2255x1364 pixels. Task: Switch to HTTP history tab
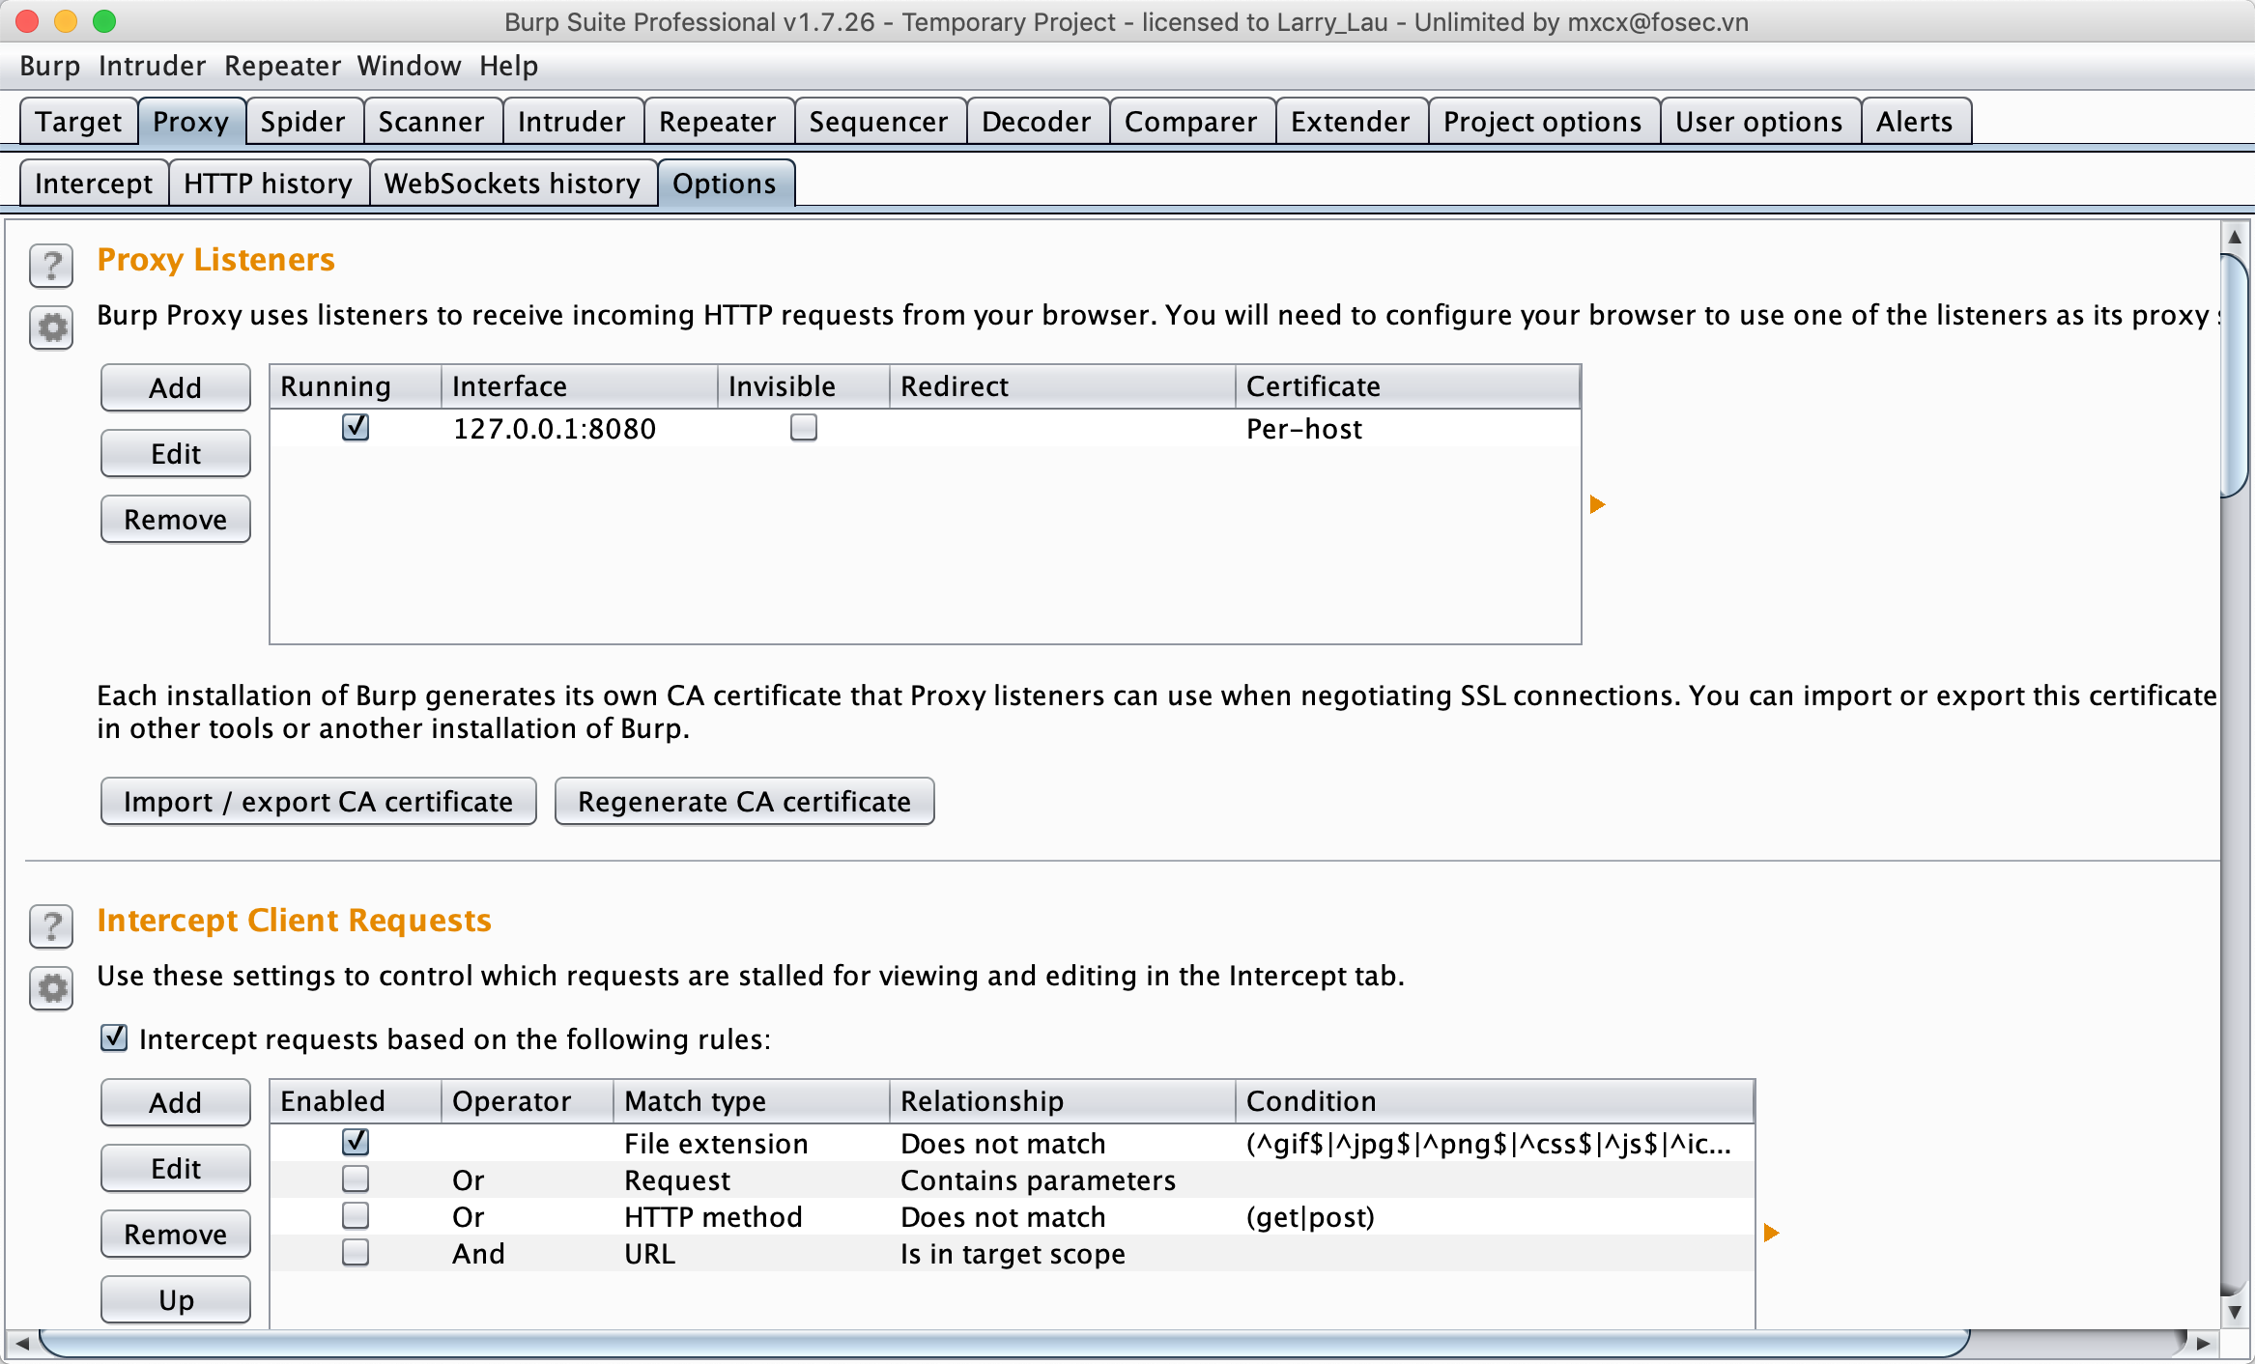[268, 184]
